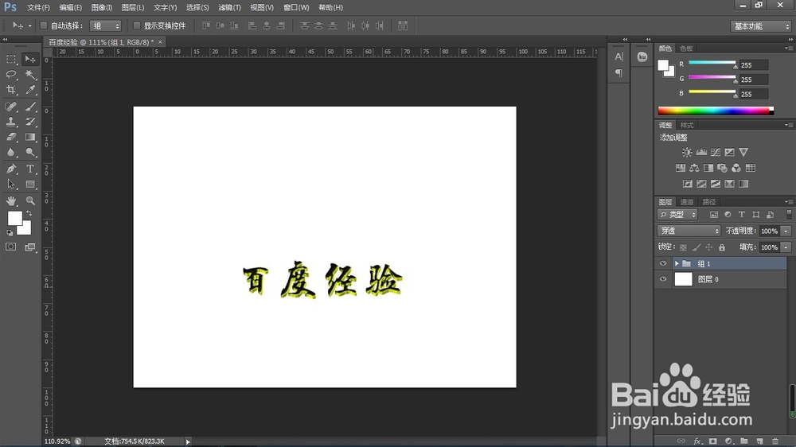Open the 文件(F) menu
The height and width of the screenshot is (447, 796).
tap(38, 8)
